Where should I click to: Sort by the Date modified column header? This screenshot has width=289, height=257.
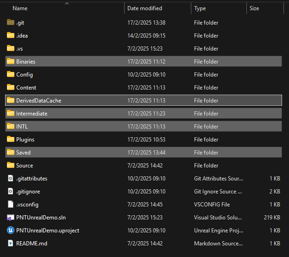coord(144,8)
